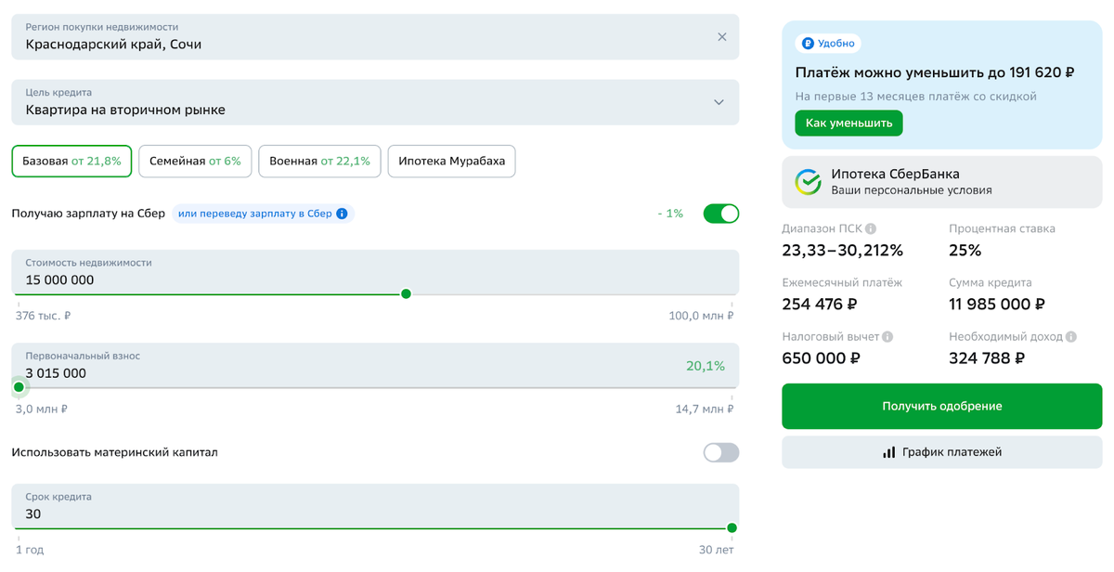
Task: Click the info icon beside 'или переведу зарплату в Сбер'
Action: pyautogui.click(x=342, y=214)
